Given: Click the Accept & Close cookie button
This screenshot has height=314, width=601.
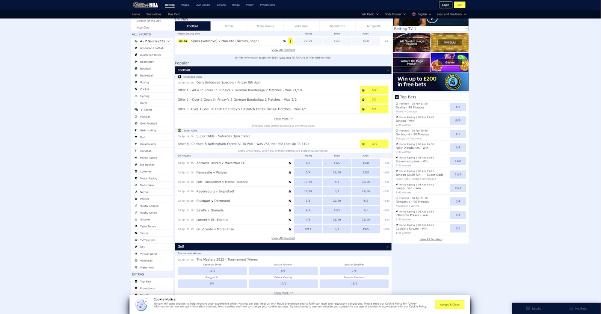Looking at the screenshot, I should point(449,305).
